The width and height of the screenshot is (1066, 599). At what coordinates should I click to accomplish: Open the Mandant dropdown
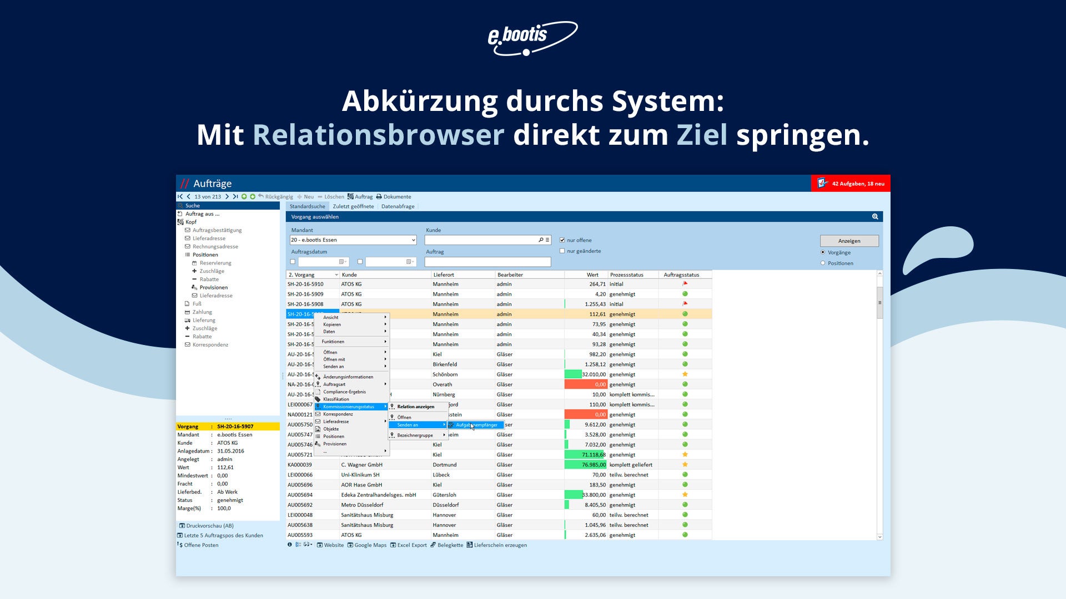coord(413,240)
